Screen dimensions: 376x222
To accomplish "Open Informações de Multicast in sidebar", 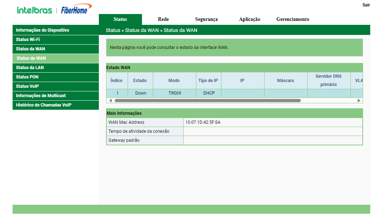I will pos(56,96).
